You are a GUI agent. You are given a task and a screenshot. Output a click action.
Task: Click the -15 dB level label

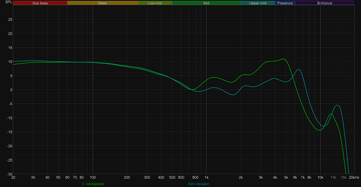(9, 132)
